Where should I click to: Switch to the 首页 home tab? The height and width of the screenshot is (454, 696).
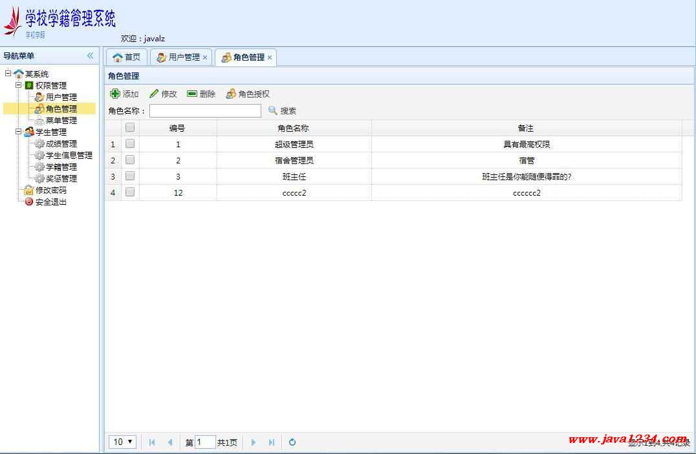(126, 57)
